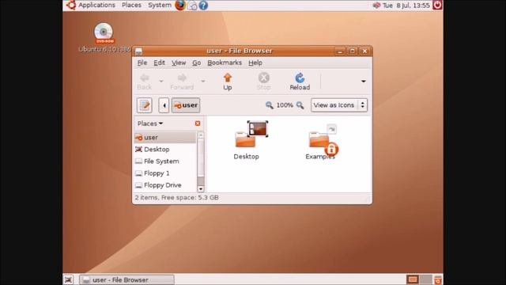The width and height of the screenshot is (506, 285).
Task: Open the Applications panel menu
Action: click(96, 6)
